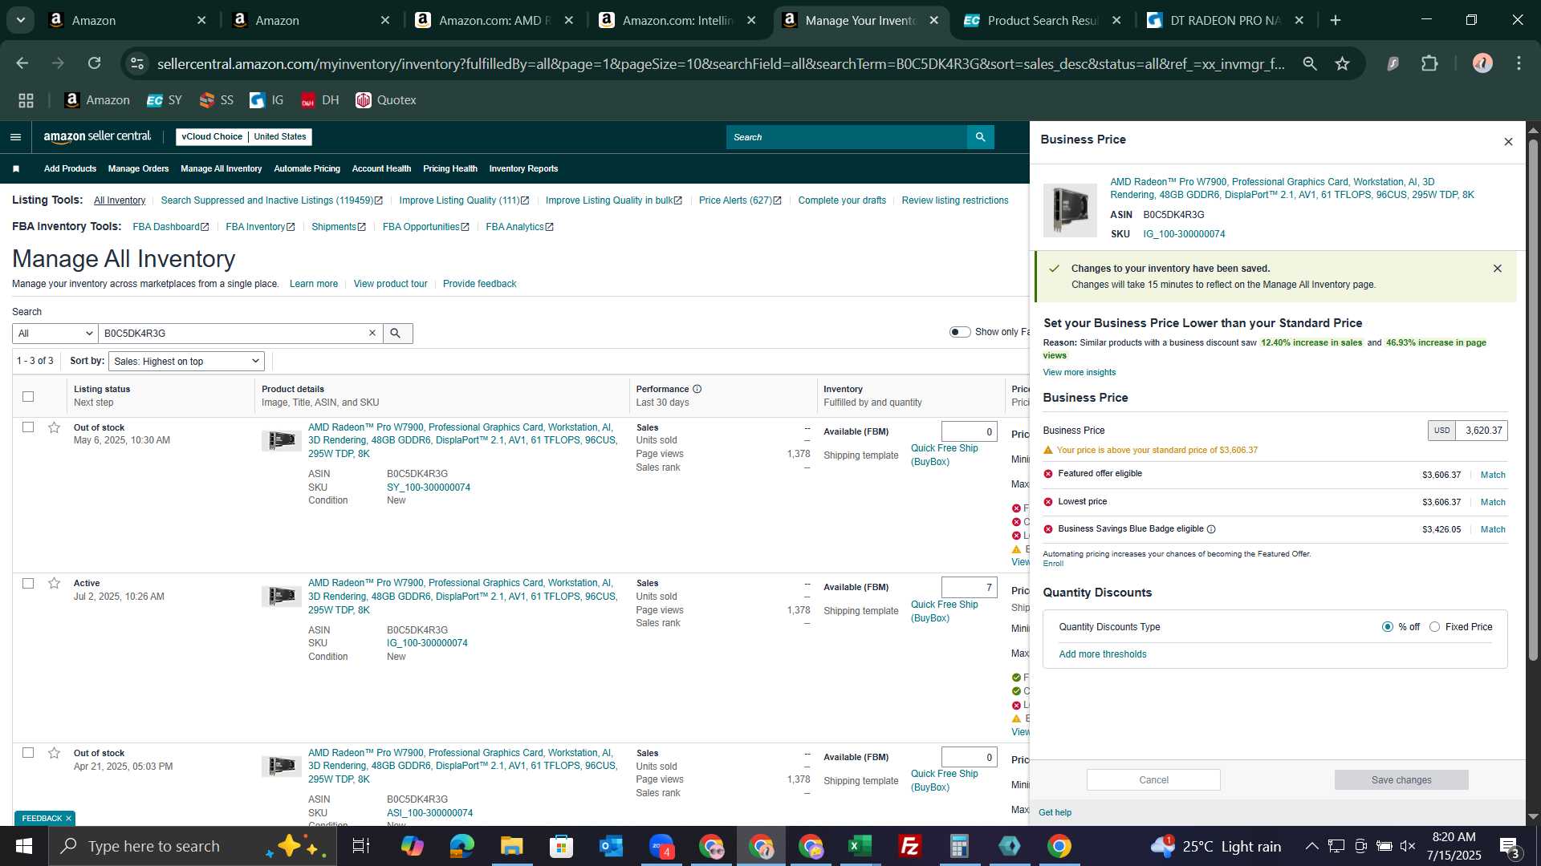Click the product thumbnail in Business Price panel
The width and height of the screenshot is (1541, 866).
(1070, 210)
